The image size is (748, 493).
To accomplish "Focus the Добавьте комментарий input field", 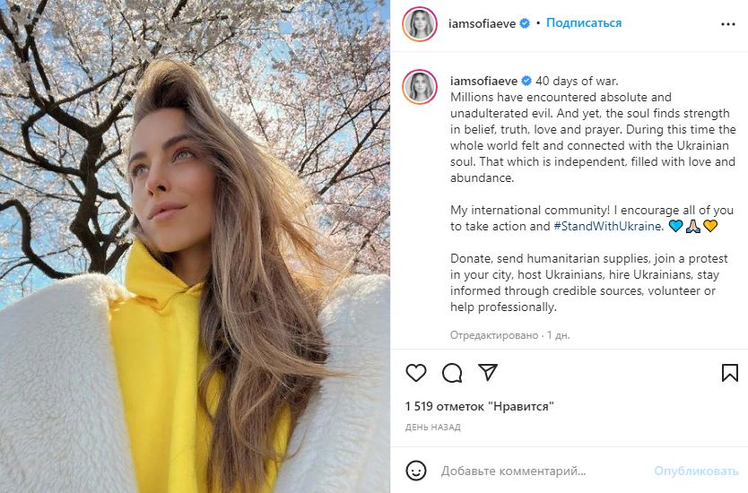I will coord(538,471).
